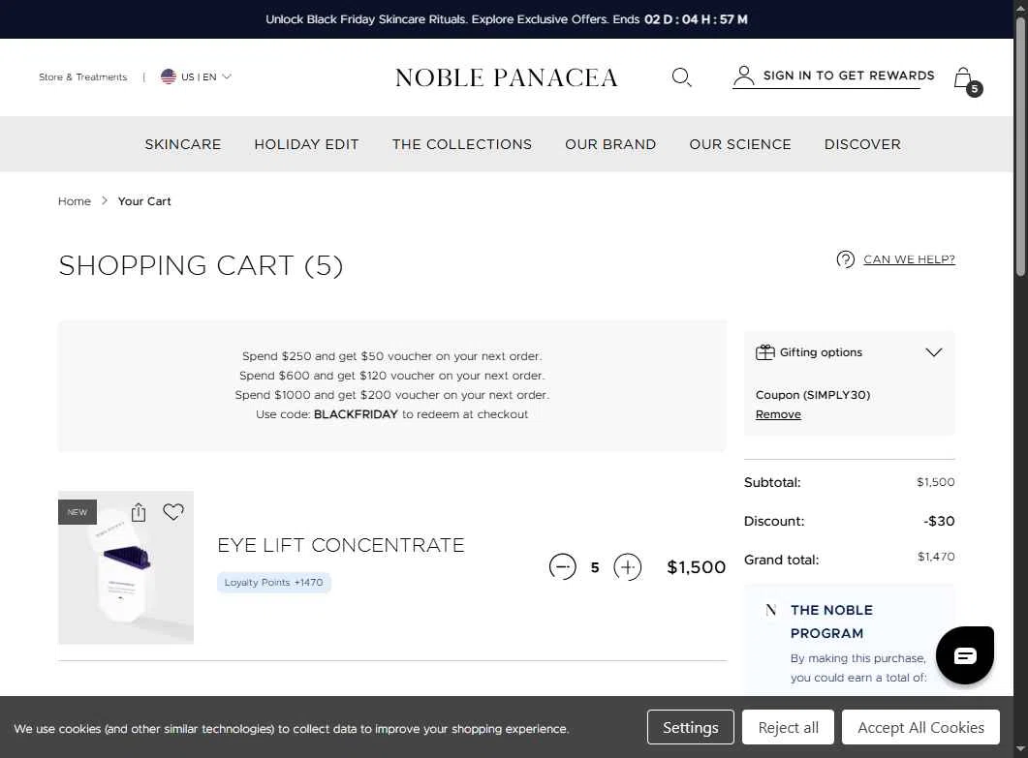The image size is (1028, 758).
Task: Open cookie Settings
Action: [691, 727]
